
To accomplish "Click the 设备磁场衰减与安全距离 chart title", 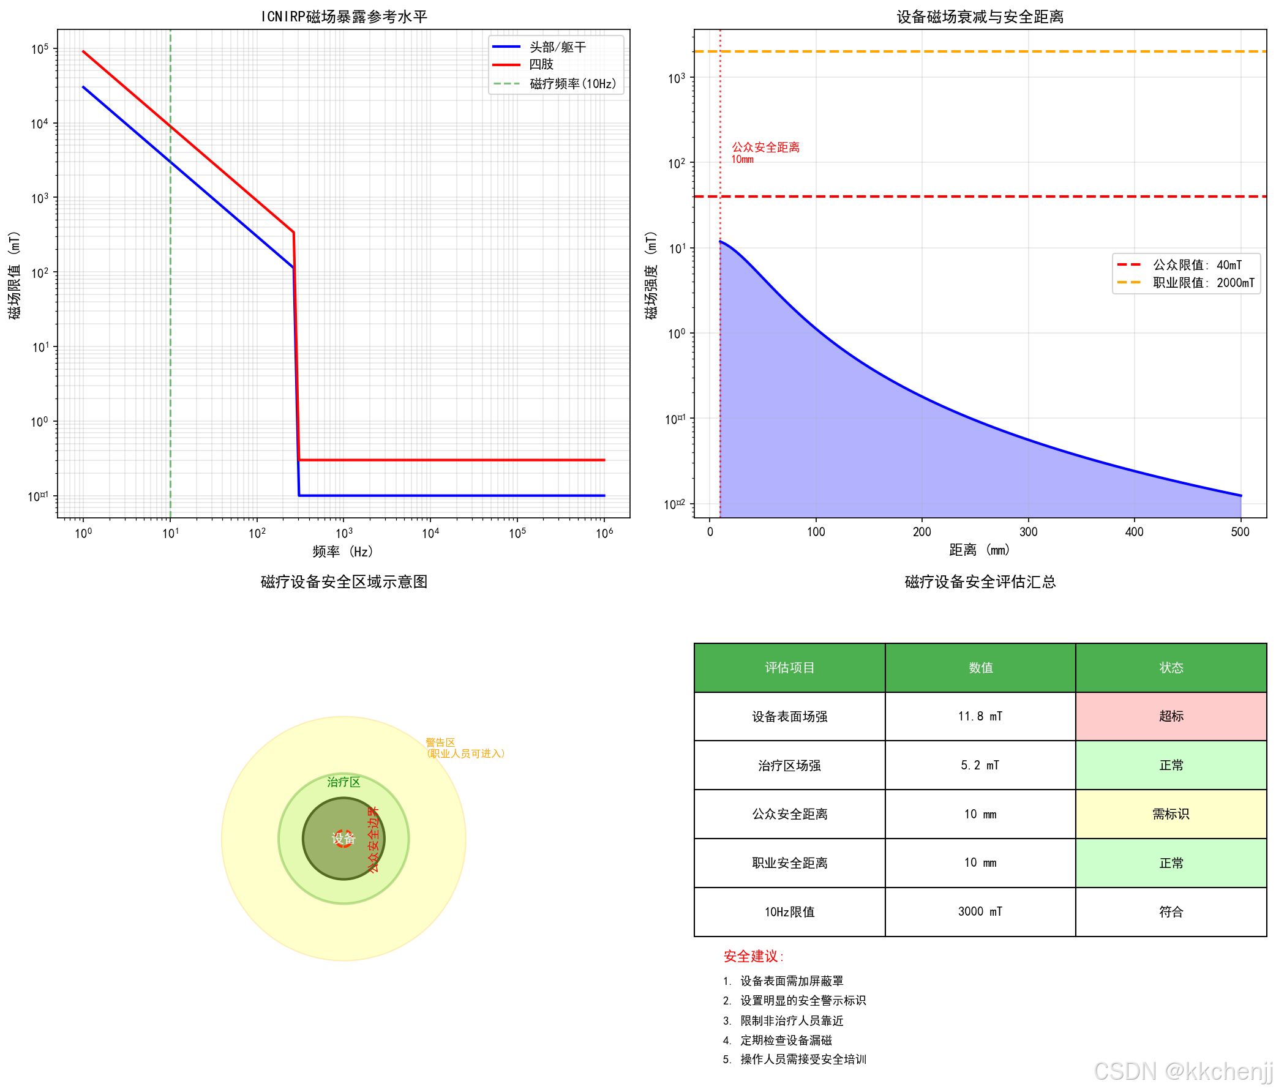I will coord(980,17).
